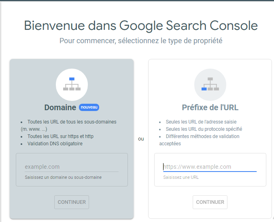Click 'Validation DNS obligatoire' bullet text
The width and height of the screenshot is (274, 222).
click(x=55, y=144)
